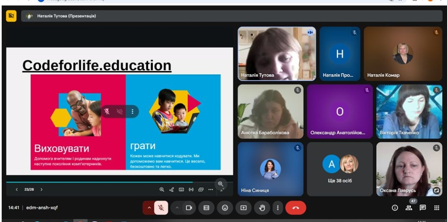Image resolution: width=447 pixels, height=222 pixels.
Task: Open the activities grid icon
Action: pos(437,208)
